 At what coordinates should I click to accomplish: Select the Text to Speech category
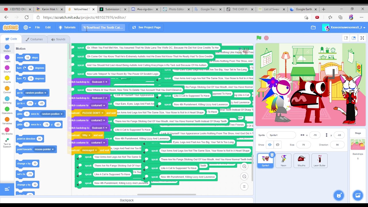tap(7, 143)
